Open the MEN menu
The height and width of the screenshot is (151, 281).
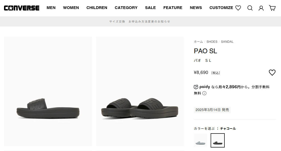coord(51,8)
